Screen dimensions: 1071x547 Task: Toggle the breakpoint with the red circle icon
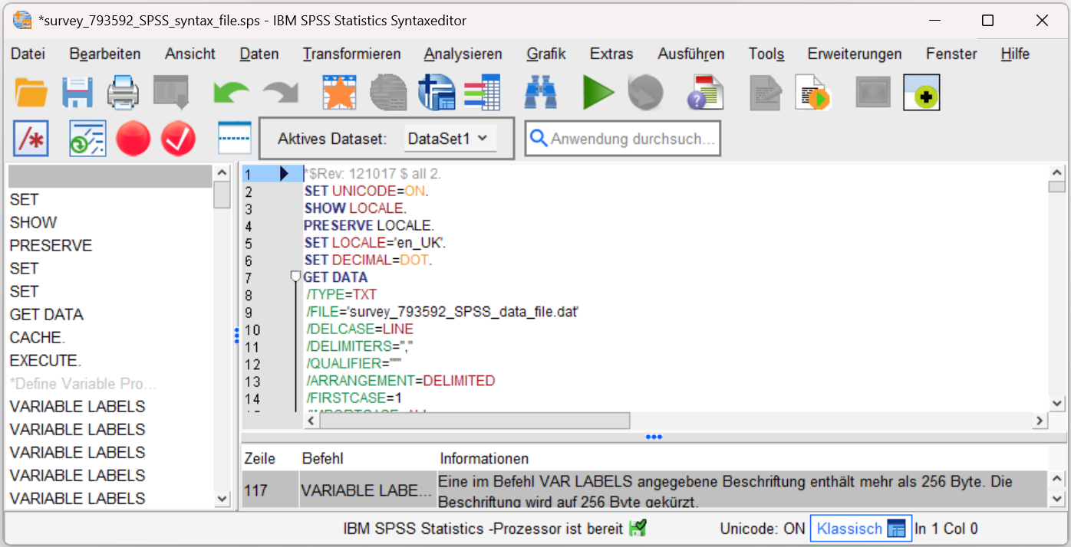[x=133, y=139]
